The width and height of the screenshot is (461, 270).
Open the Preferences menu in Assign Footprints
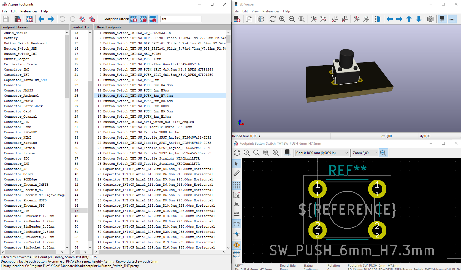point(29,11)
